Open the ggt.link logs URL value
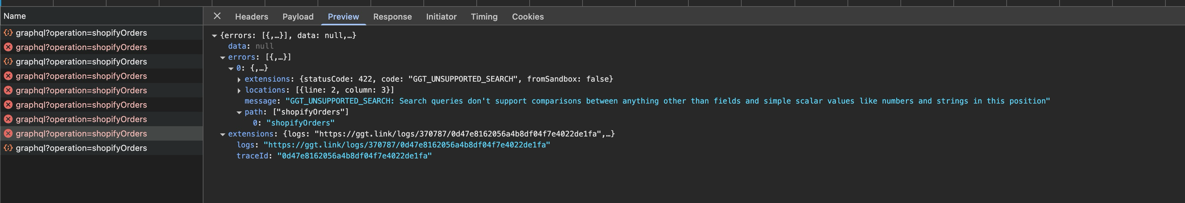The image size is (1185, 203). click(407, 145)
